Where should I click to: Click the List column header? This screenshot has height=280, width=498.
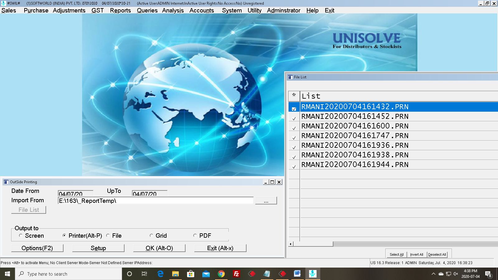pyautogui.click(x=398, y=96)
